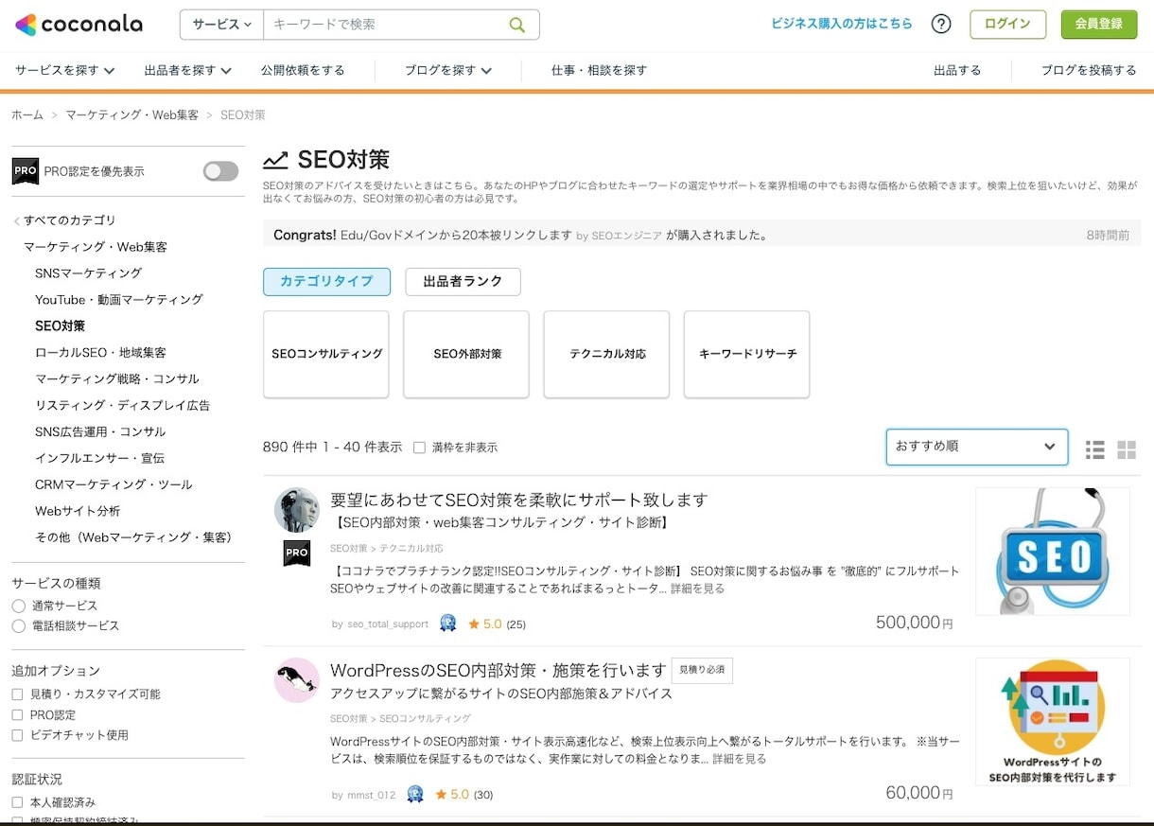Image resolution: width=1154 pixels, height=826 pixels.
Task: Click the star rating 5.0 (30)
Action: click(463, 795)
